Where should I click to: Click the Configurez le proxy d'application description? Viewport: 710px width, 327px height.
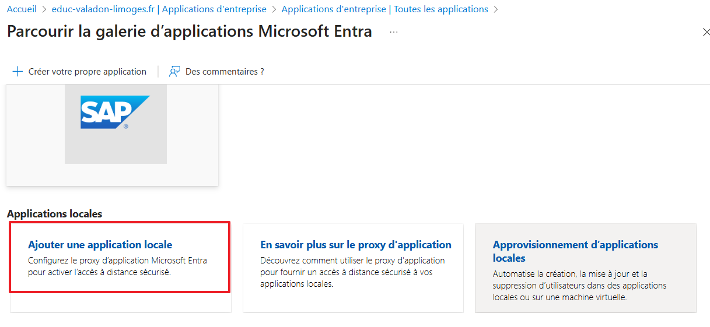coord(117,266)
